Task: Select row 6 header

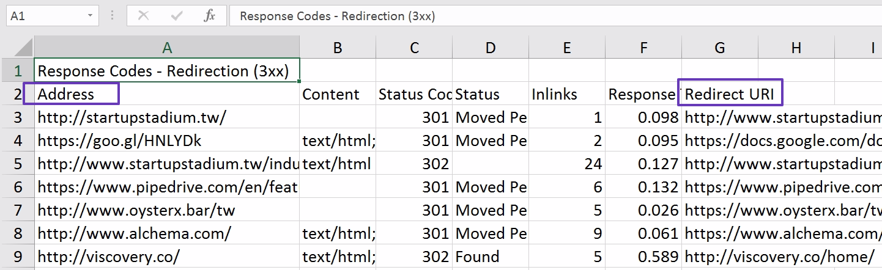Action: click(17, 186)
